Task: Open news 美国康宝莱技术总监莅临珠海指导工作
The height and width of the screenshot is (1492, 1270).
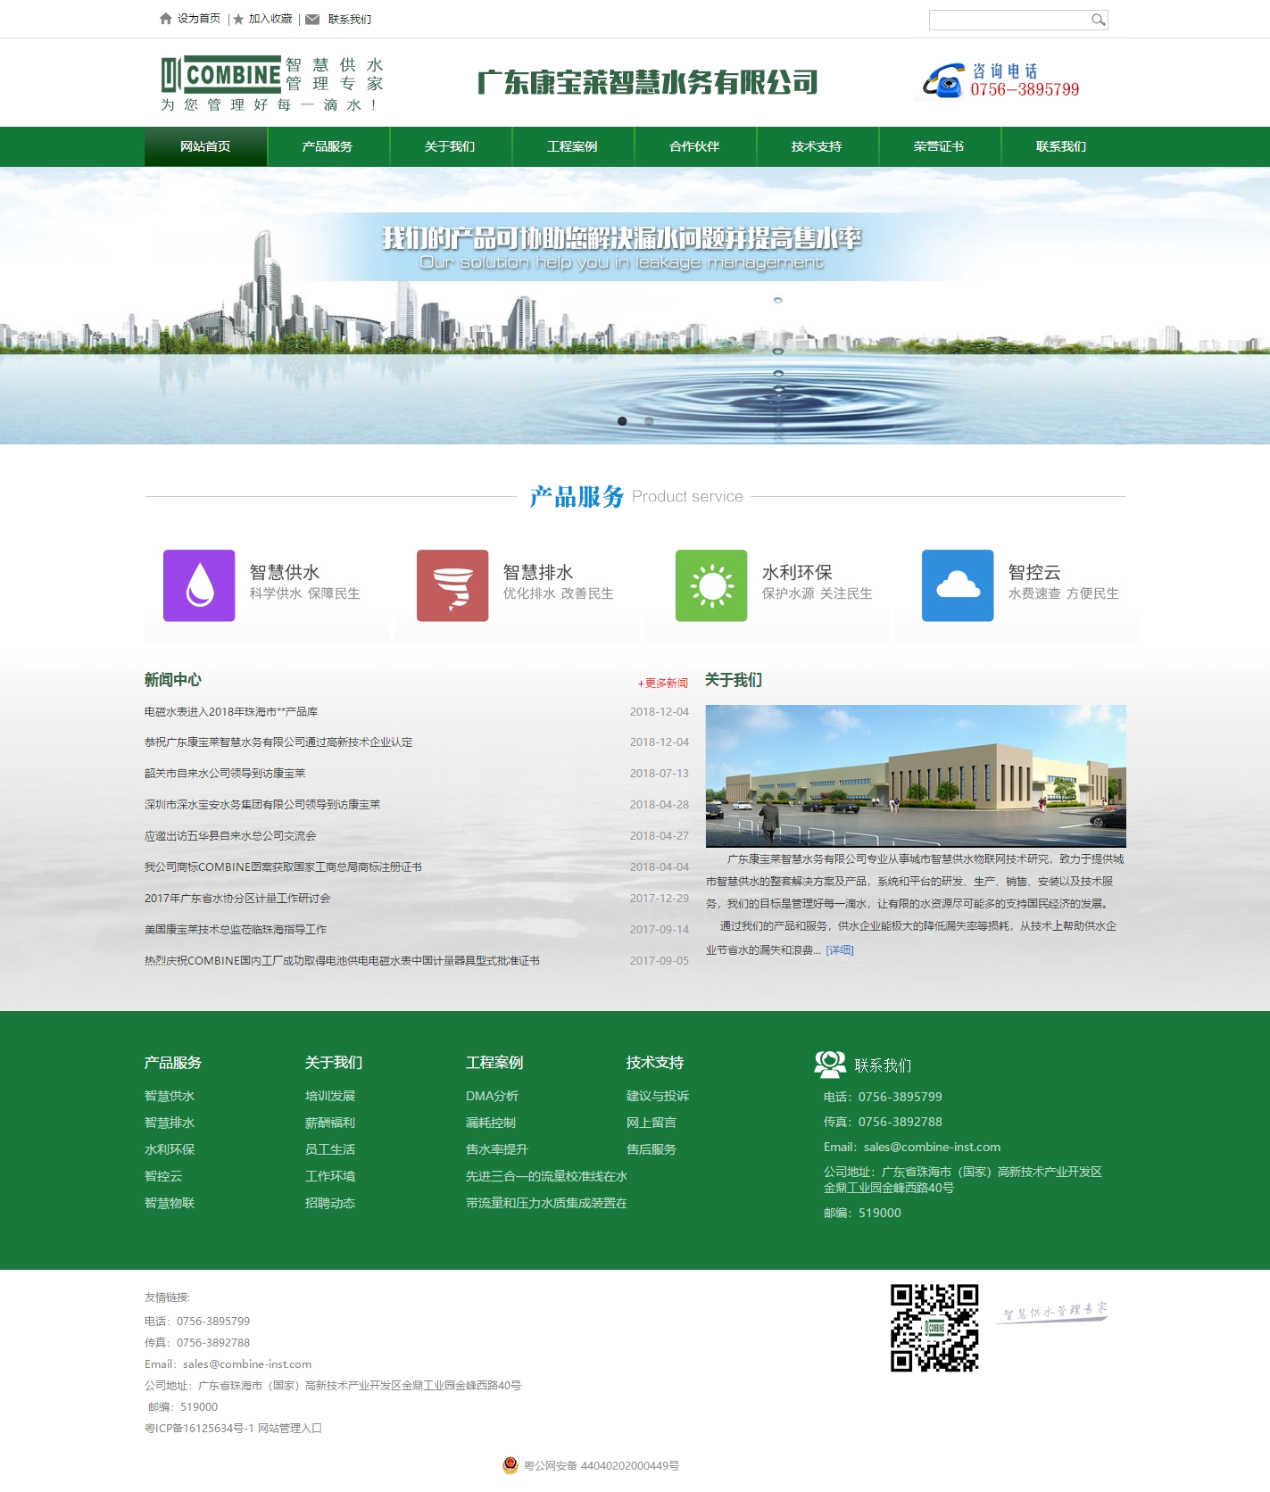Action: pos(236,930)
